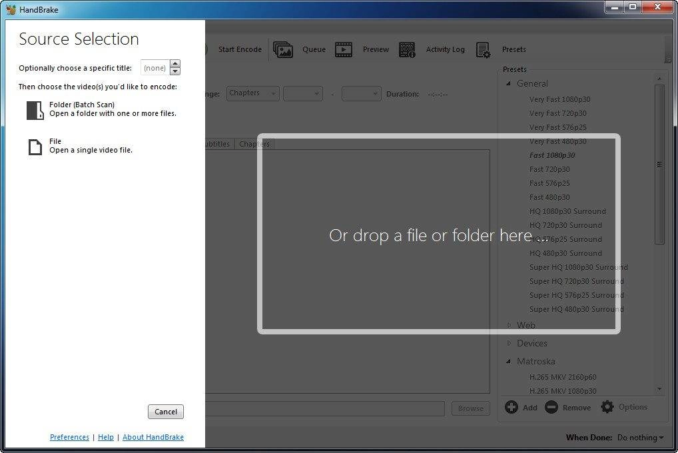Expand the Devices presets group
Viewport: 678px width, 453px height.
[509, 343]
